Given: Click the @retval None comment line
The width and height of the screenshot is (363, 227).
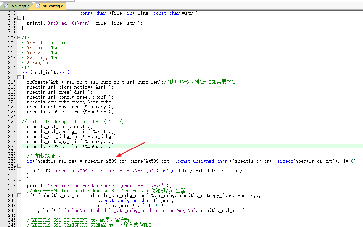Looking at the screenshot, I should tap(42, 53).
